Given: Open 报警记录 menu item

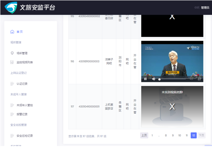Looking at the screenshot, I should [x=22, y=114].
